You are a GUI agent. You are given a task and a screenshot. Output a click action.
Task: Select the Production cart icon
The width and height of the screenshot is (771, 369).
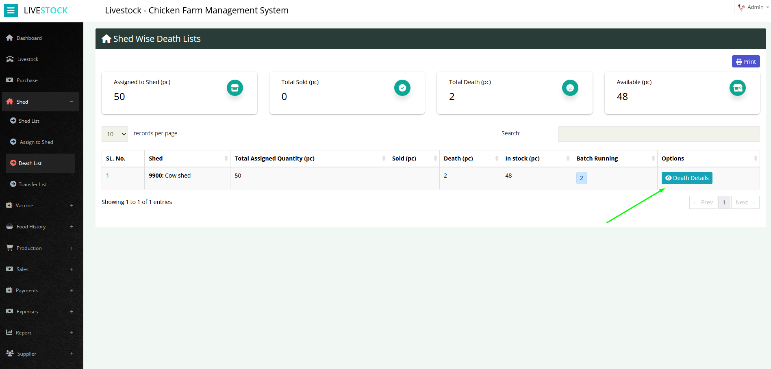pos(9,248)
